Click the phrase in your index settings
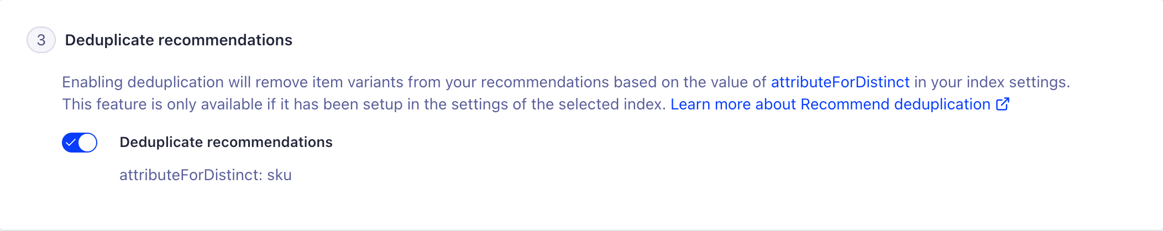This screenshot has height=231, width=1163. (x=992, y=82)
